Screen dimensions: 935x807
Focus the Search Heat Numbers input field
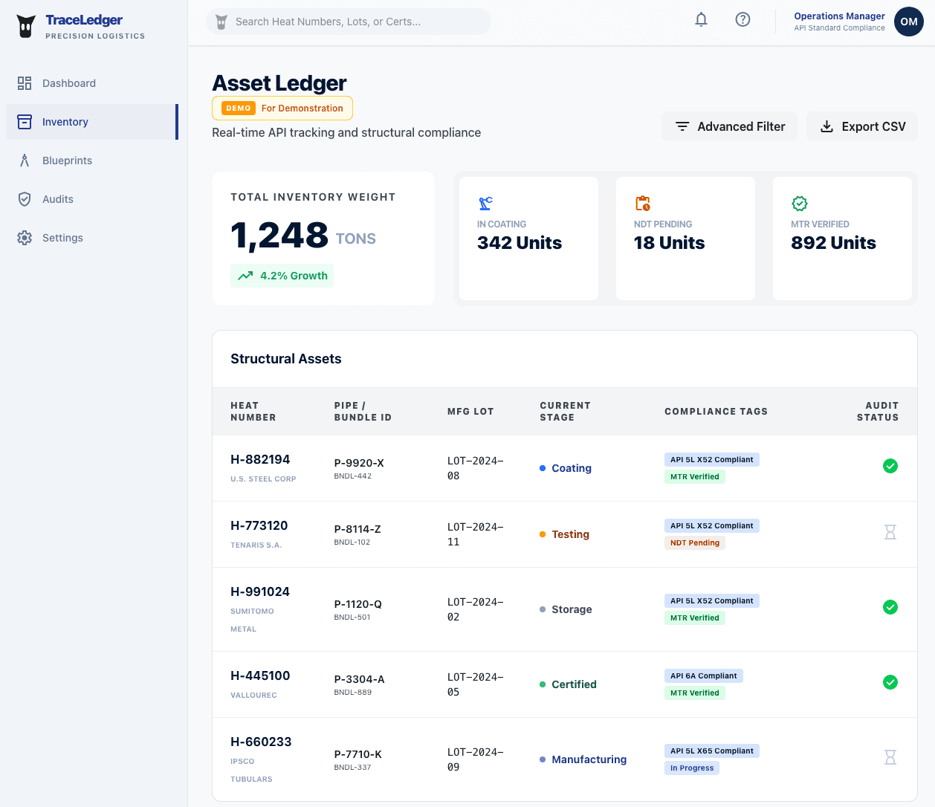pyautogui.click(x=349, y=22)
